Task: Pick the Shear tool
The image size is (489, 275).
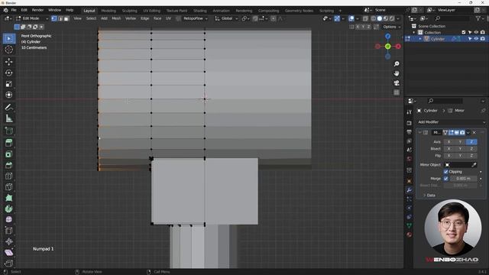Action: [9, 253]
